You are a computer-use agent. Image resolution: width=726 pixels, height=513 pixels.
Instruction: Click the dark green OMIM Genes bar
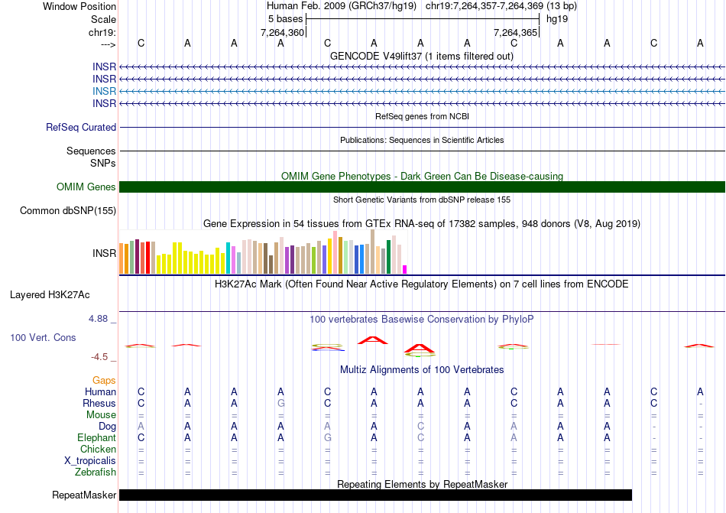422,187
